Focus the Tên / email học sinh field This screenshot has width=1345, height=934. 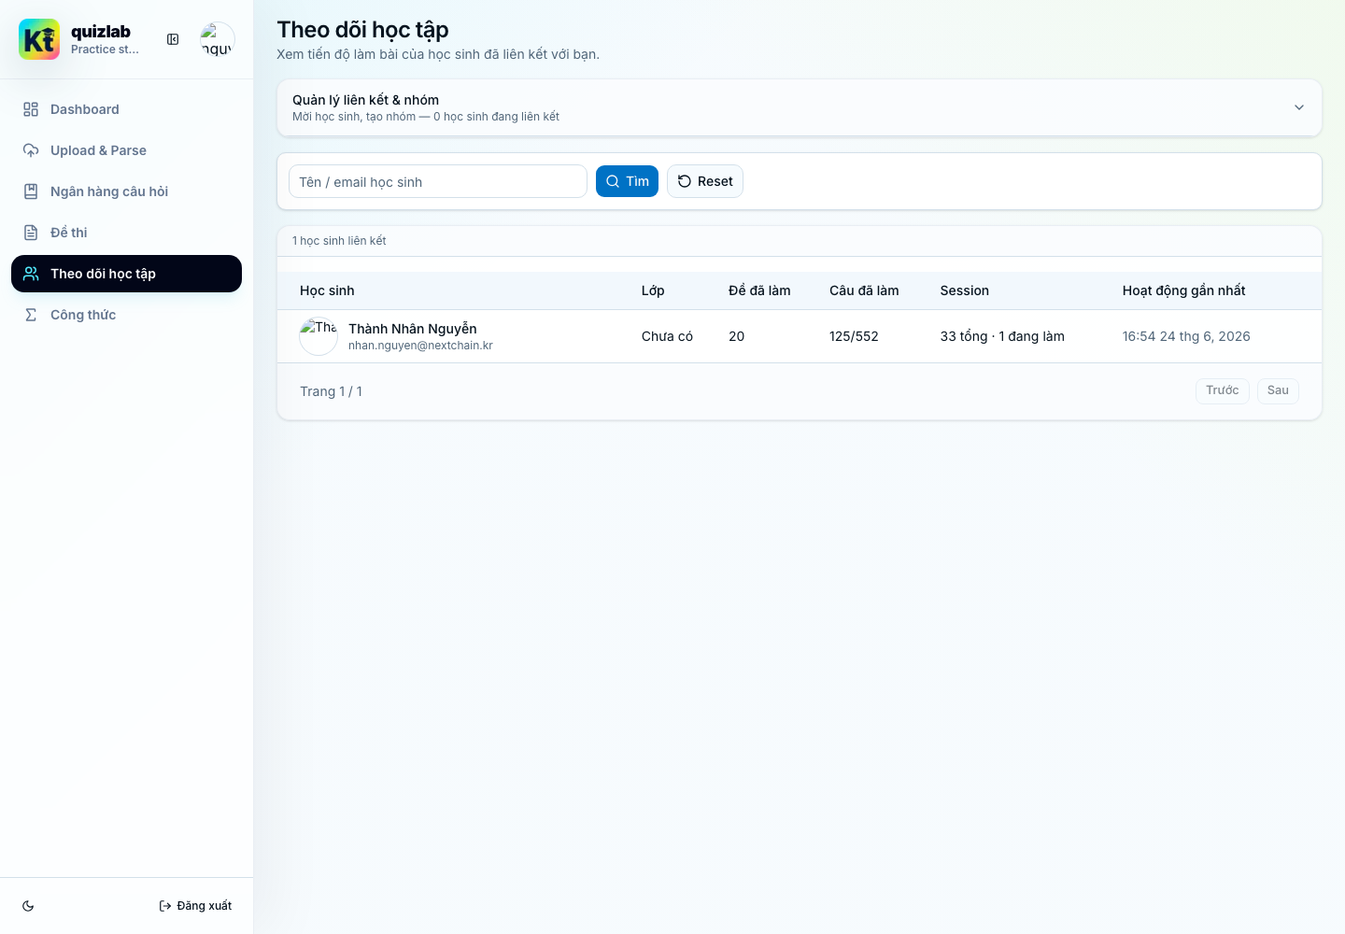coord(437,181)
